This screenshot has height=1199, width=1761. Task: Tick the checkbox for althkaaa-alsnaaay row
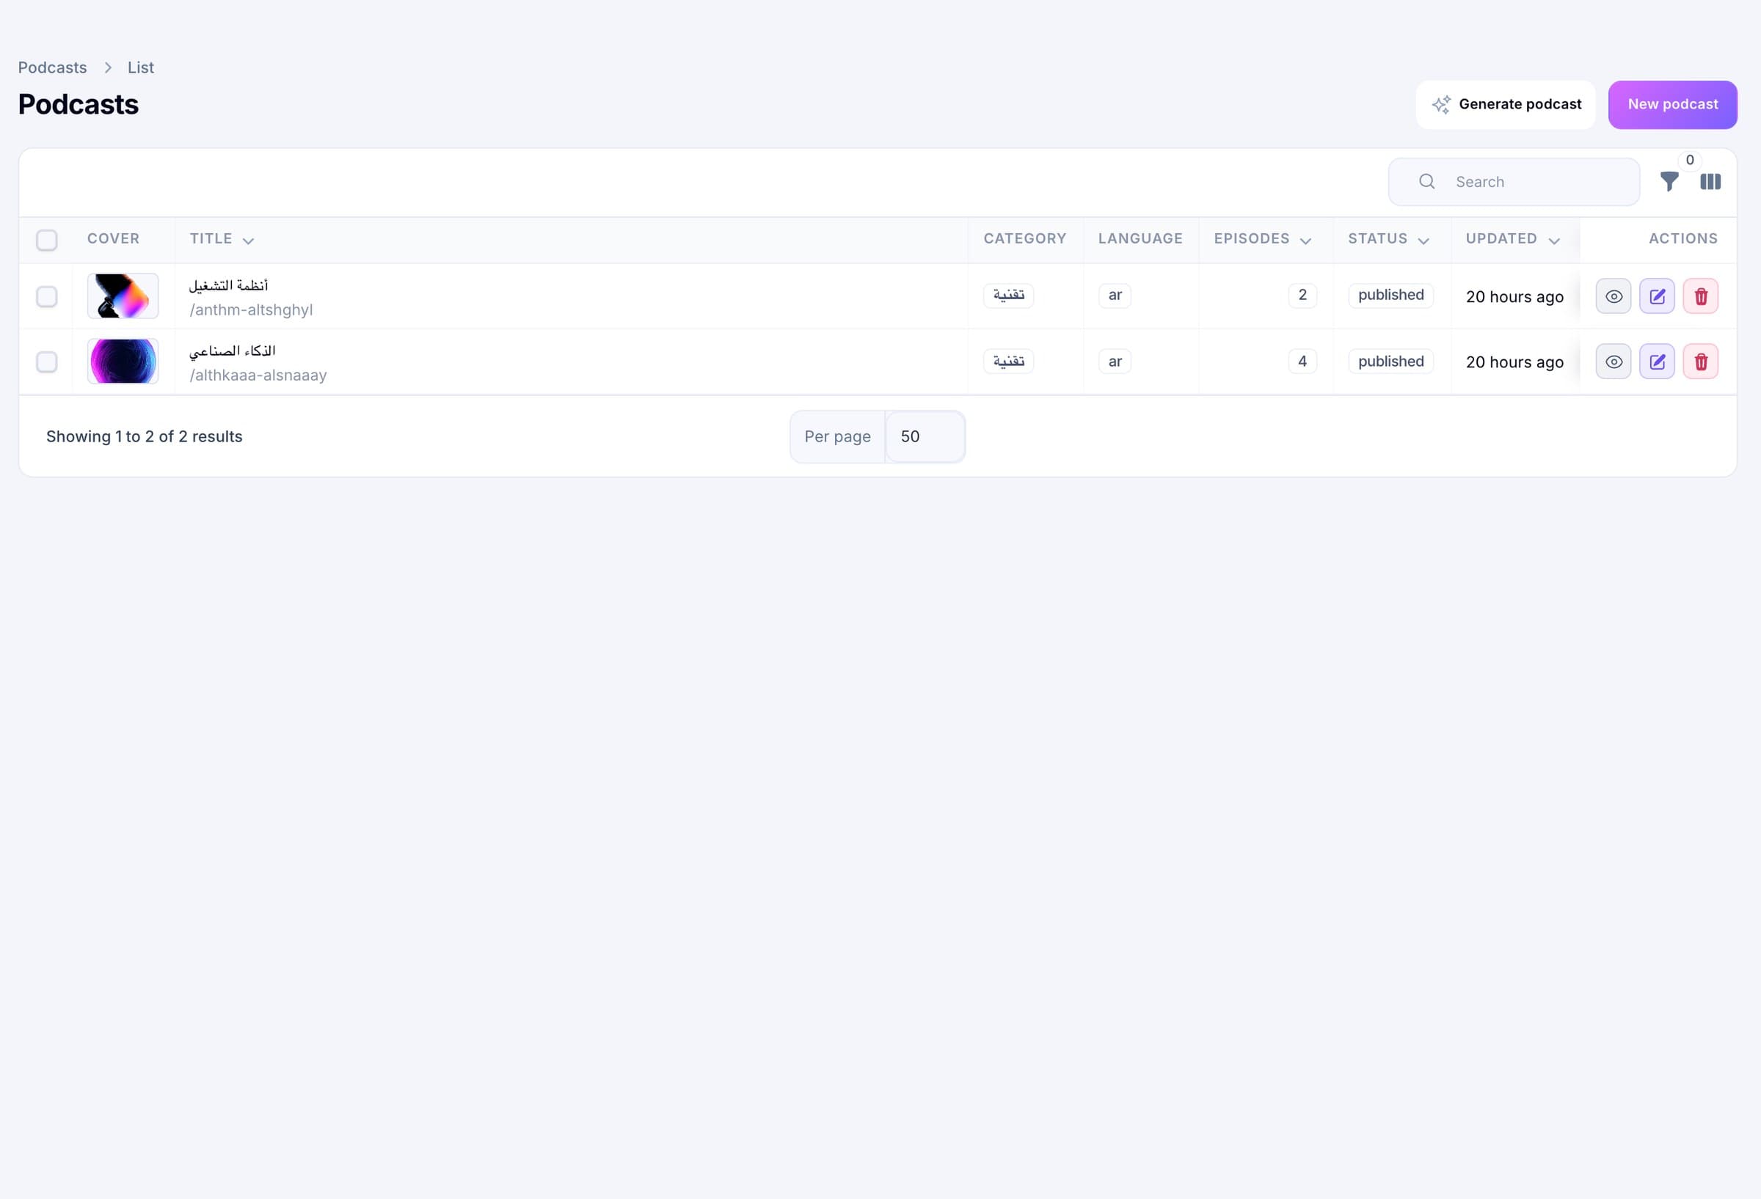tap(47, 362)
